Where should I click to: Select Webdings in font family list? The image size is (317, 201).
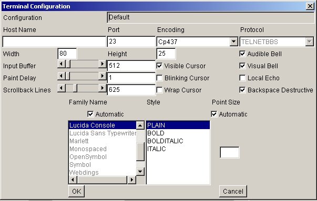click(x=103, y=172)
